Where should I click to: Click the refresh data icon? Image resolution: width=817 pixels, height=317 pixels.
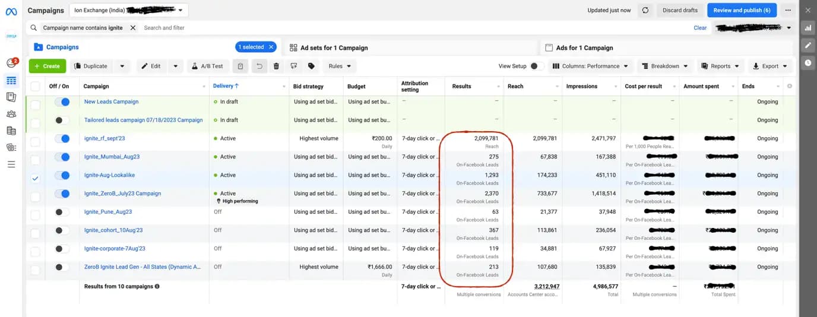pos(645,10)
